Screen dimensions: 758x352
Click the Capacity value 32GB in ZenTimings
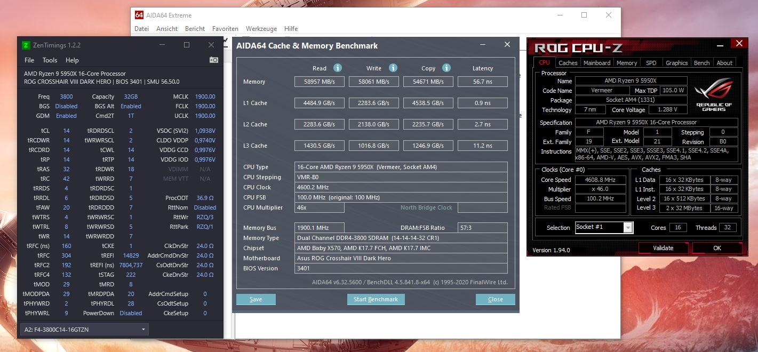coord(131,97)
